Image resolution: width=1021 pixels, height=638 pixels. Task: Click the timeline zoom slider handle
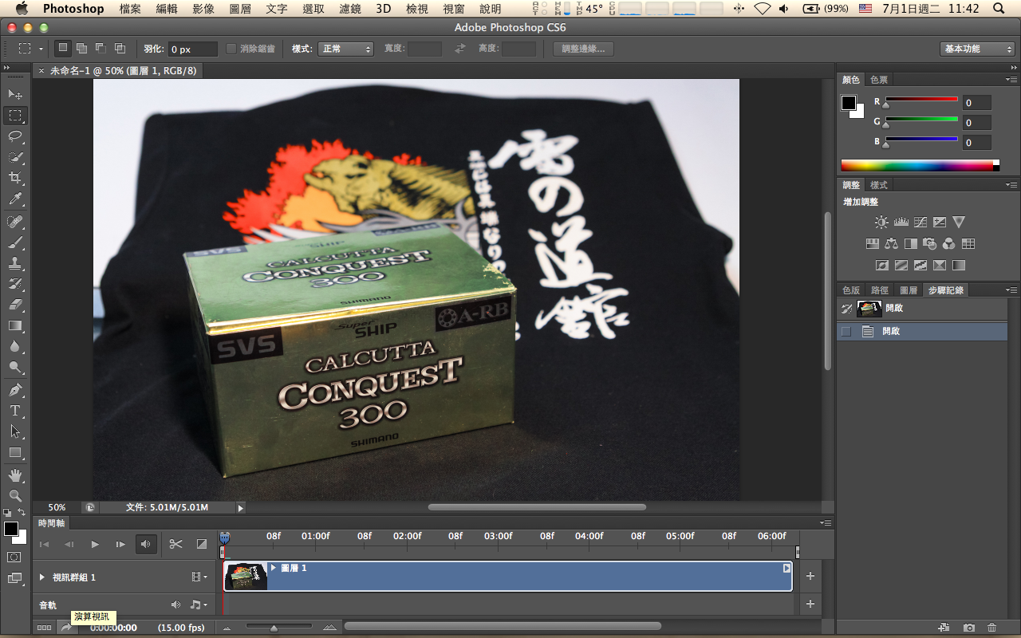[x=274, y=628]
